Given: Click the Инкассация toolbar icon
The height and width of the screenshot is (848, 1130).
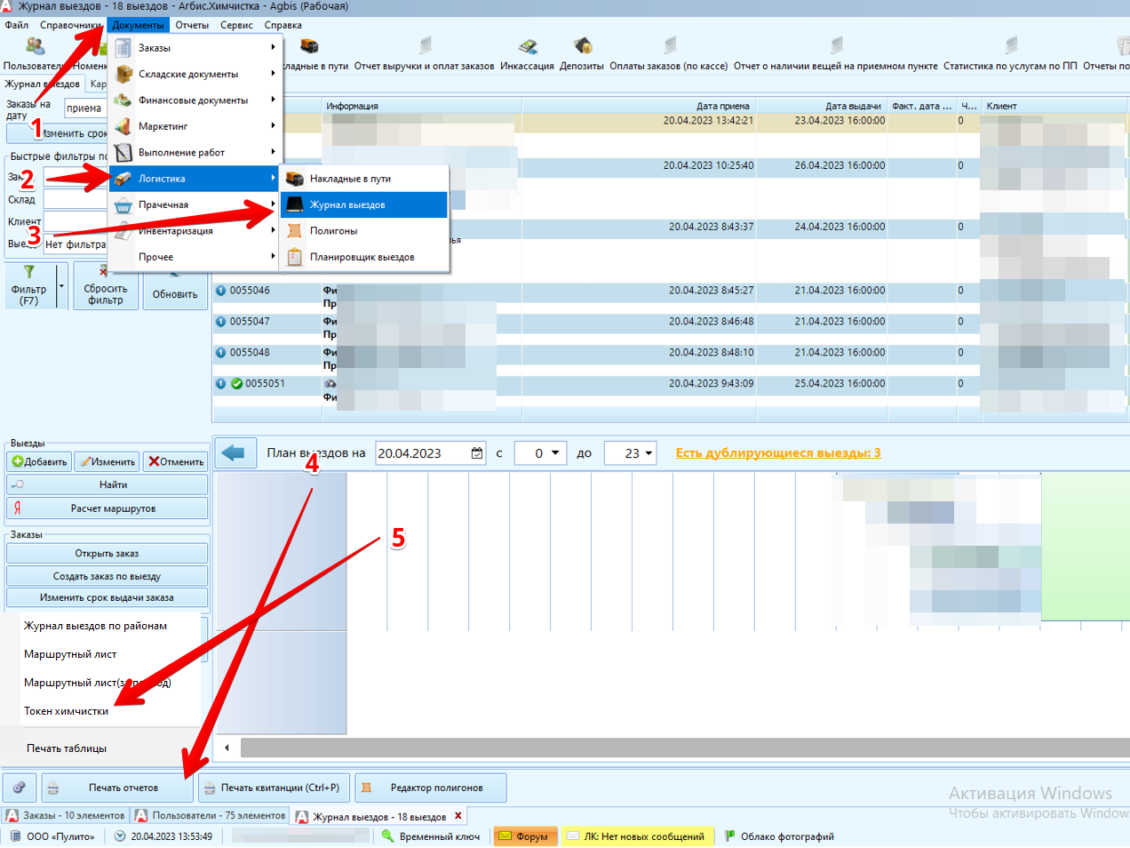Looking at the screenshot, I should click(528, 46).
